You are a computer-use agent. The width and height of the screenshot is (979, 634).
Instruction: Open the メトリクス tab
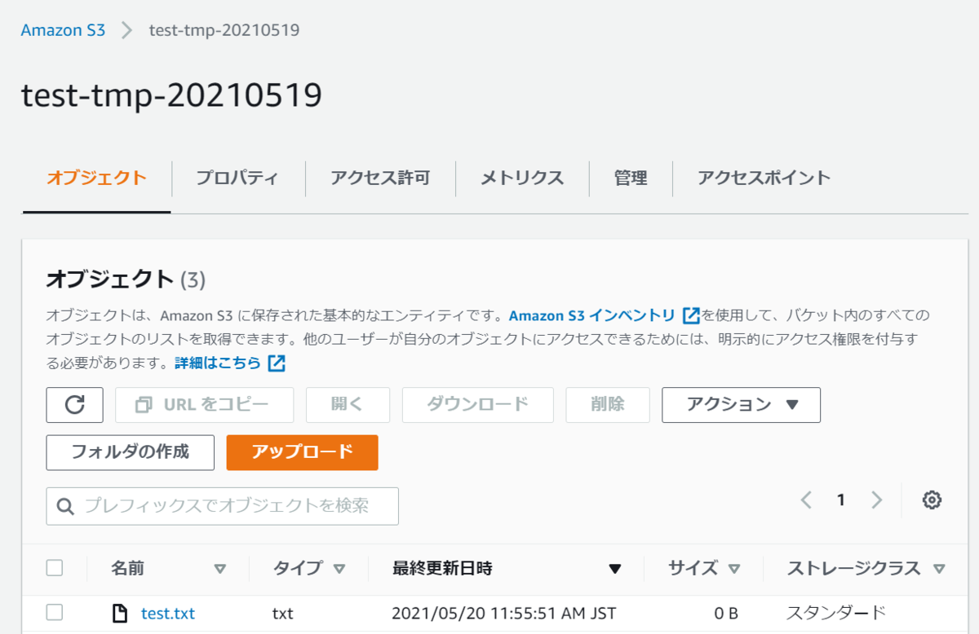point(522,178)
